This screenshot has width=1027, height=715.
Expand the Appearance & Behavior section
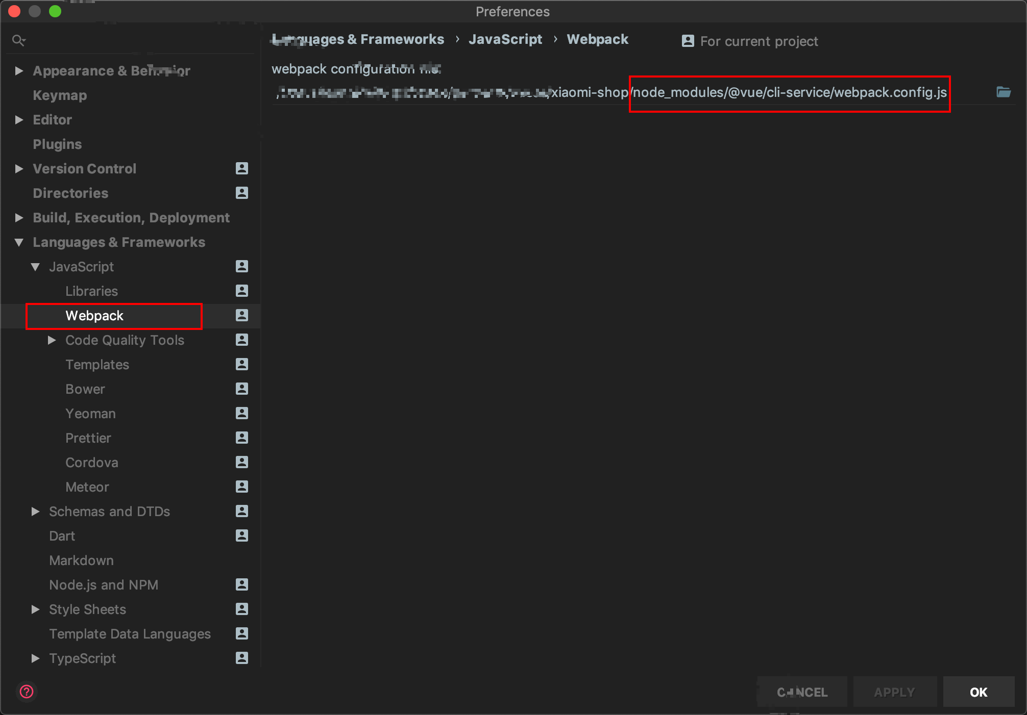pyautogui.click(x=19, y=70)
